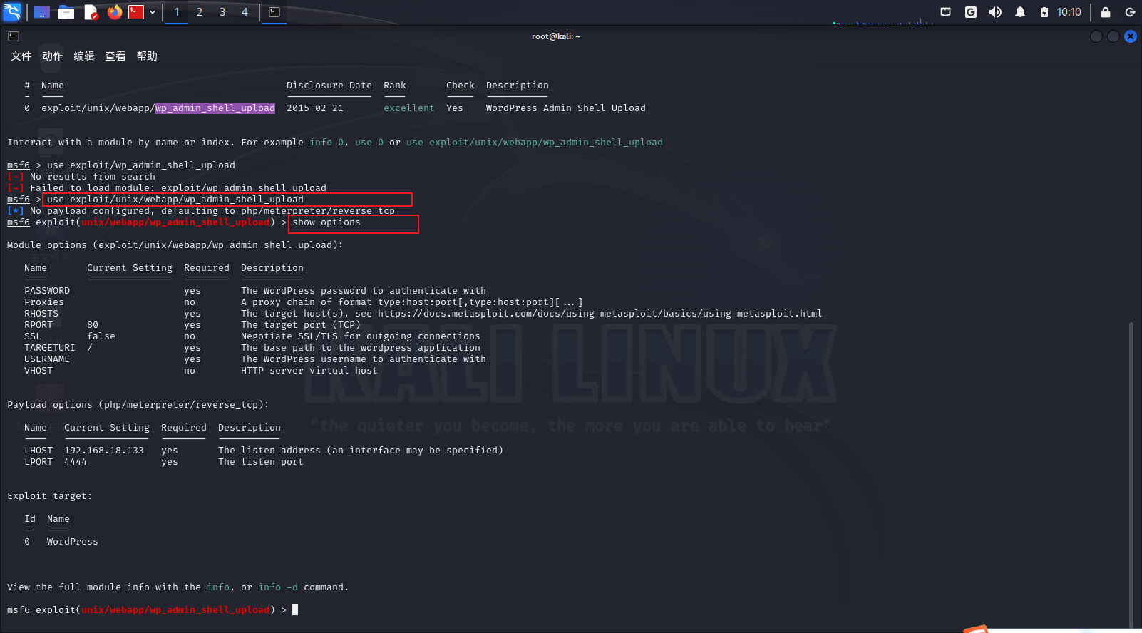Expand the terminal launcher dropdown arrow

pyautogui.click(x=153, y=12)
